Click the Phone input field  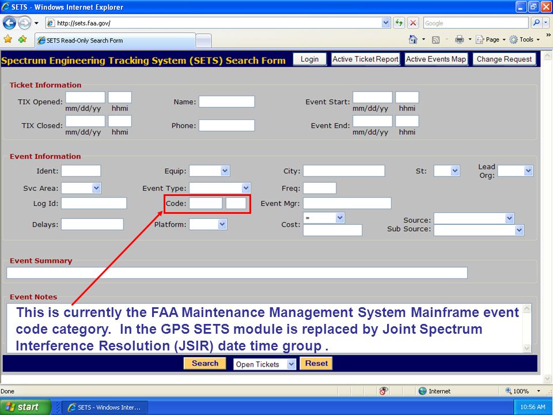click(226, 125)
